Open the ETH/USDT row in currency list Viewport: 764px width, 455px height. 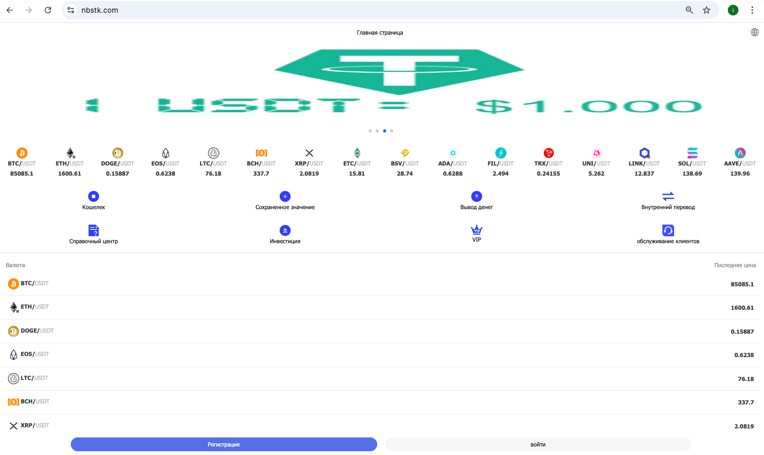pos(381,308)
